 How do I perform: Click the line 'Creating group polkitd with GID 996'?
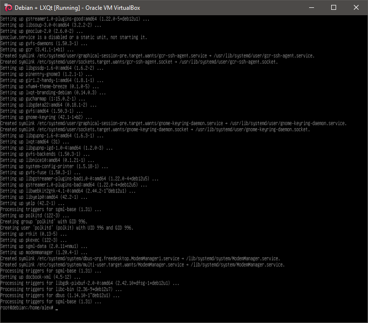44,221
